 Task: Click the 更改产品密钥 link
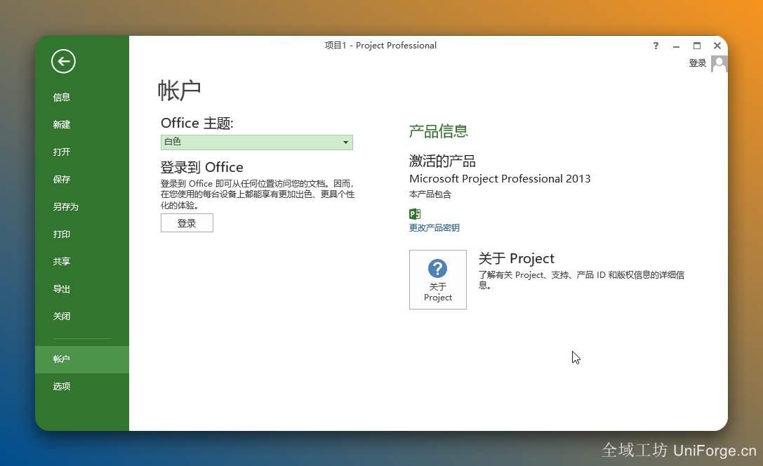[x=434, y=227]
